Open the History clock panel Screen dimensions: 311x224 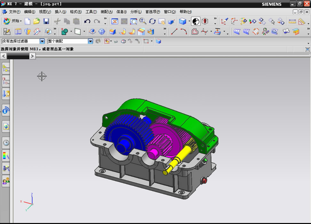pos(6,143)
